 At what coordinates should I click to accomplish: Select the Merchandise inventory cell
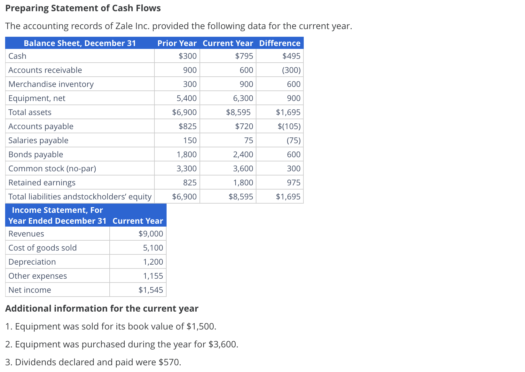[51, 84]
